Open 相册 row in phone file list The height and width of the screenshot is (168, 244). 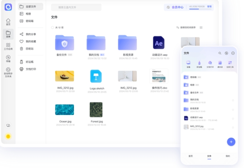pyautogui.click(x=209, y=85)
